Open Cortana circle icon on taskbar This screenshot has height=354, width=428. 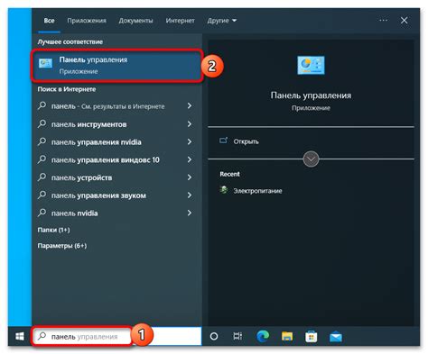tap(214, 336)
